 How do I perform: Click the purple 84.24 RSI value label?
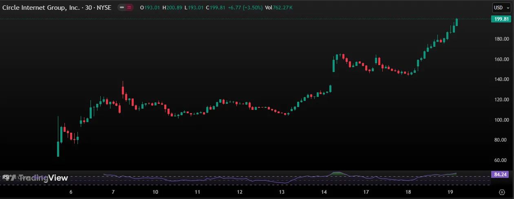[501, 174]
